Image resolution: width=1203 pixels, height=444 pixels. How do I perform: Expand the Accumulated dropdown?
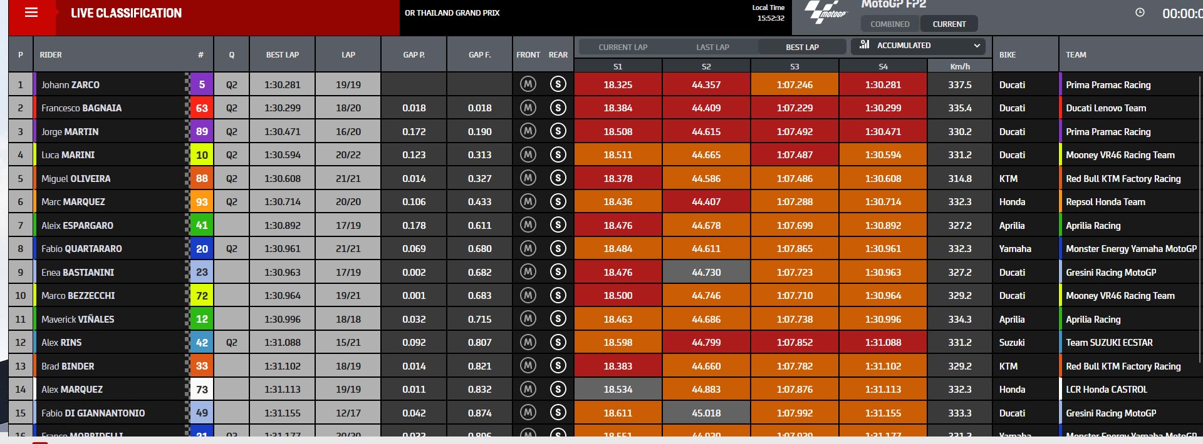click(x=917, y=46)
